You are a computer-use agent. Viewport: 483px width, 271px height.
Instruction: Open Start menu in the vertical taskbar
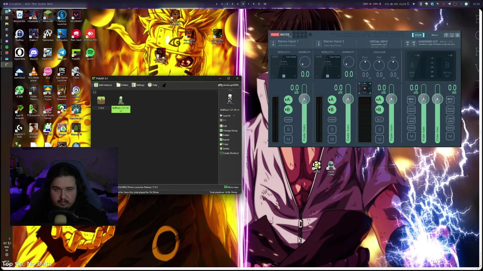(7, 11)
